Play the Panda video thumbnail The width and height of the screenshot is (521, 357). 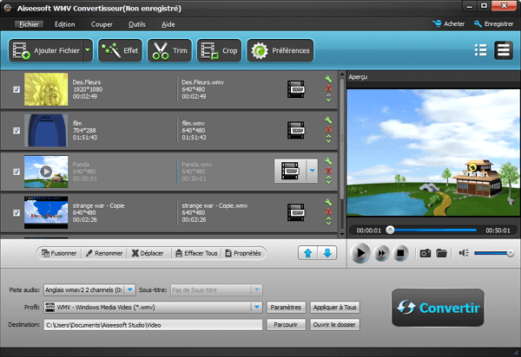click(46, 172)
